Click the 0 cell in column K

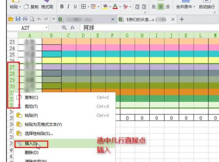[186, 118]
